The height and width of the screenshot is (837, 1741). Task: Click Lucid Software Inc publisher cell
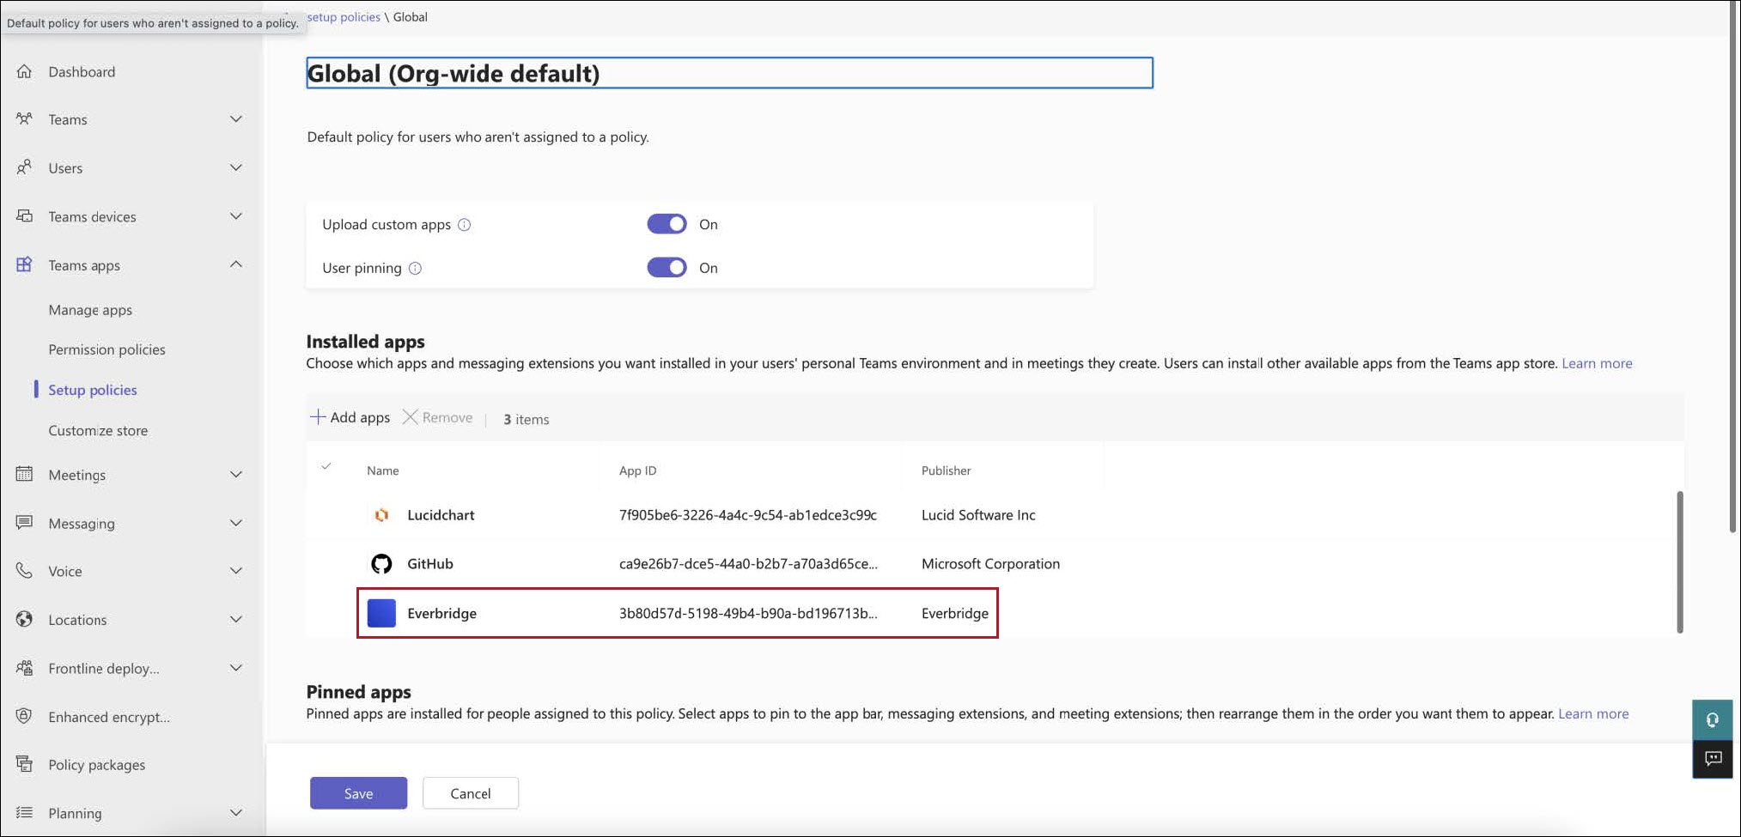point(978,515)
